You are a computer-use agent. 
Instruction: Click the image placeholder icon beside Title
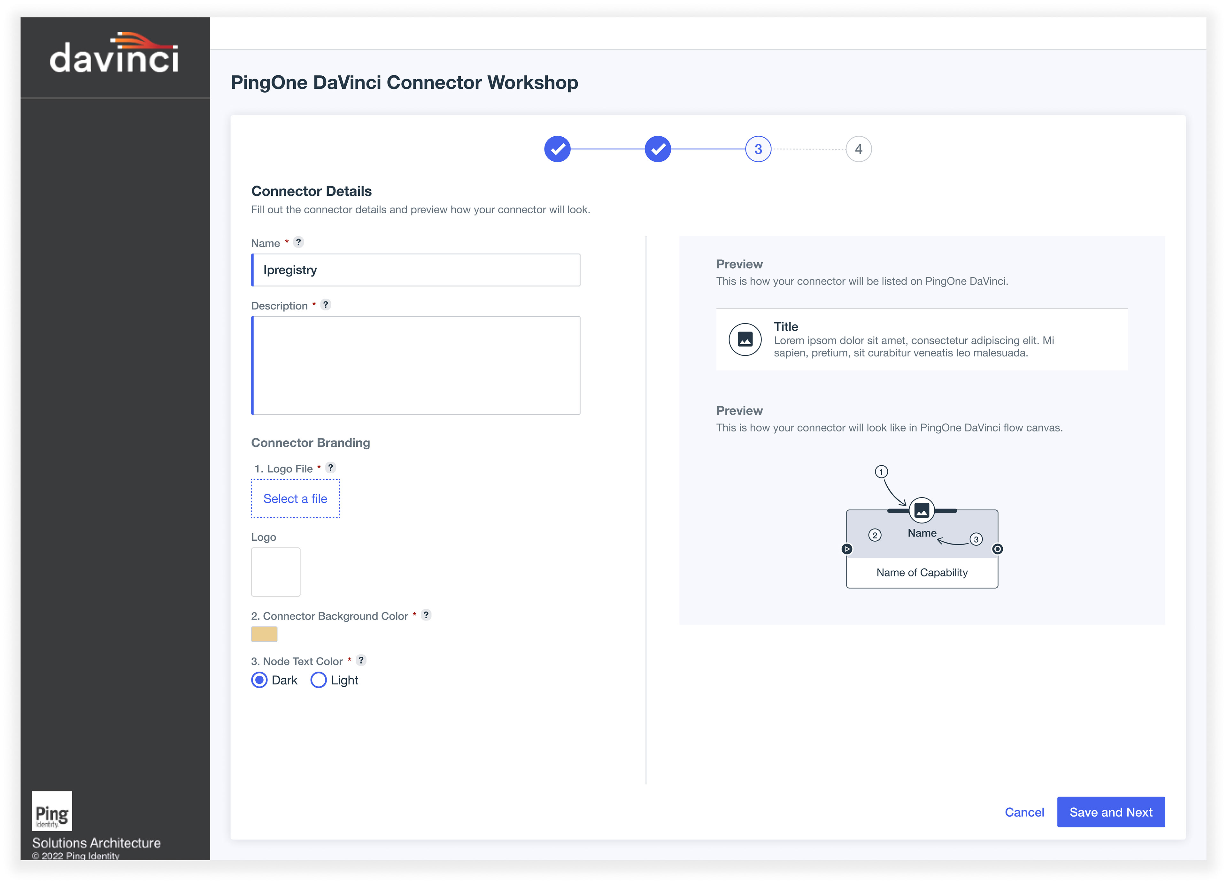coord(745,339)
